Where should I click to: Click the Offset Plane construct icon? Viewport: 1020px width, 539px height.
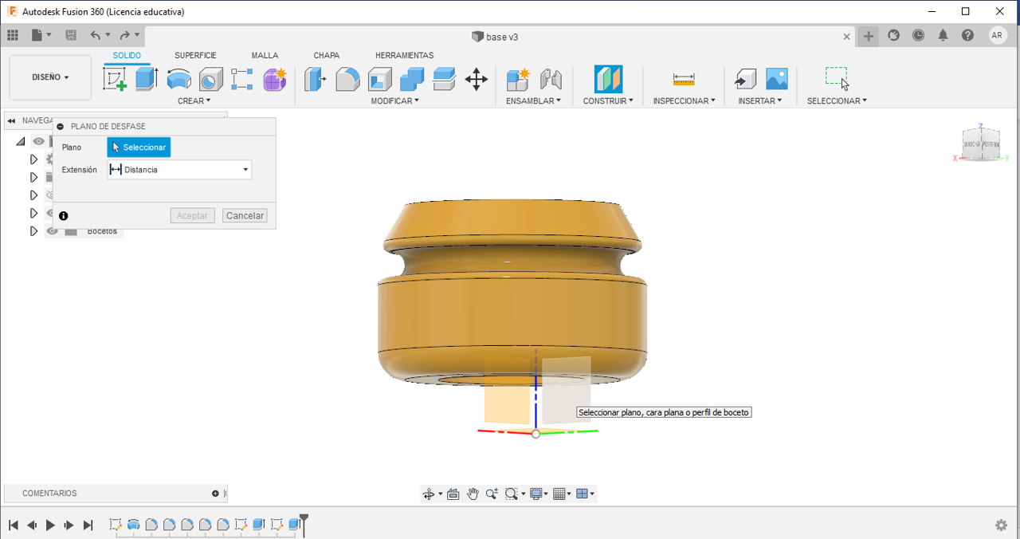(x=608, y=79)
